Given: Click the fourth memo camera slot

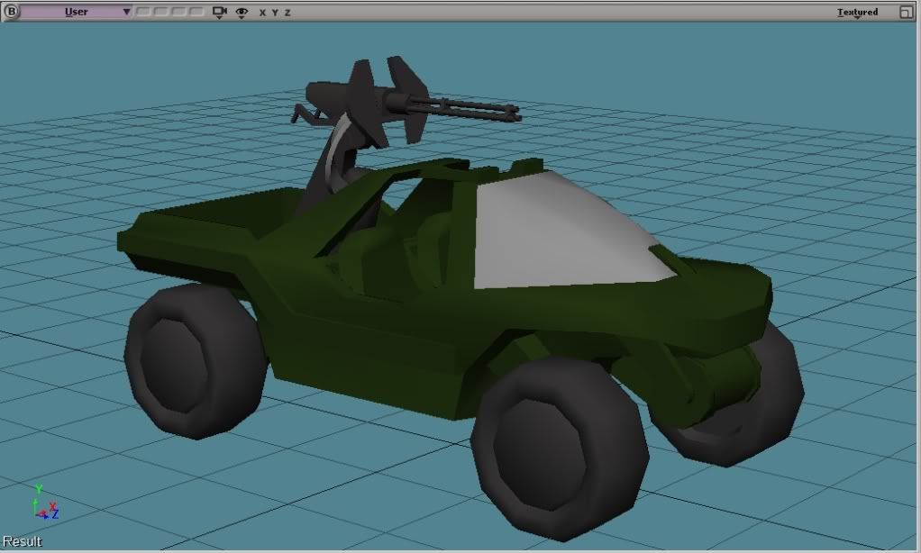Looking at the screenshot, I should [x=196, y=11].
